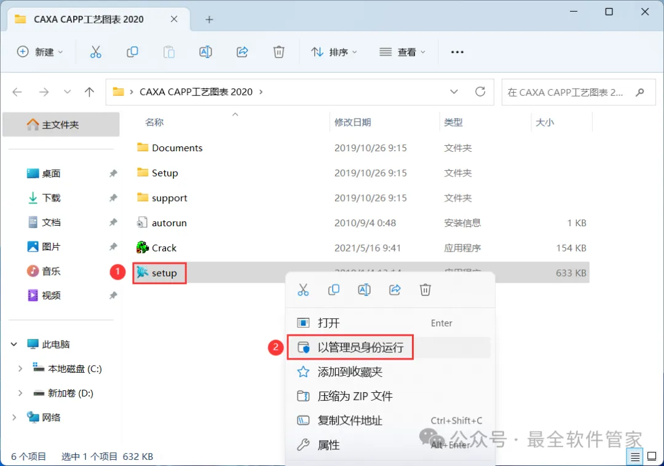Sort by the 名称 column header
Screen dimensions: 664x466
[154, 122]
